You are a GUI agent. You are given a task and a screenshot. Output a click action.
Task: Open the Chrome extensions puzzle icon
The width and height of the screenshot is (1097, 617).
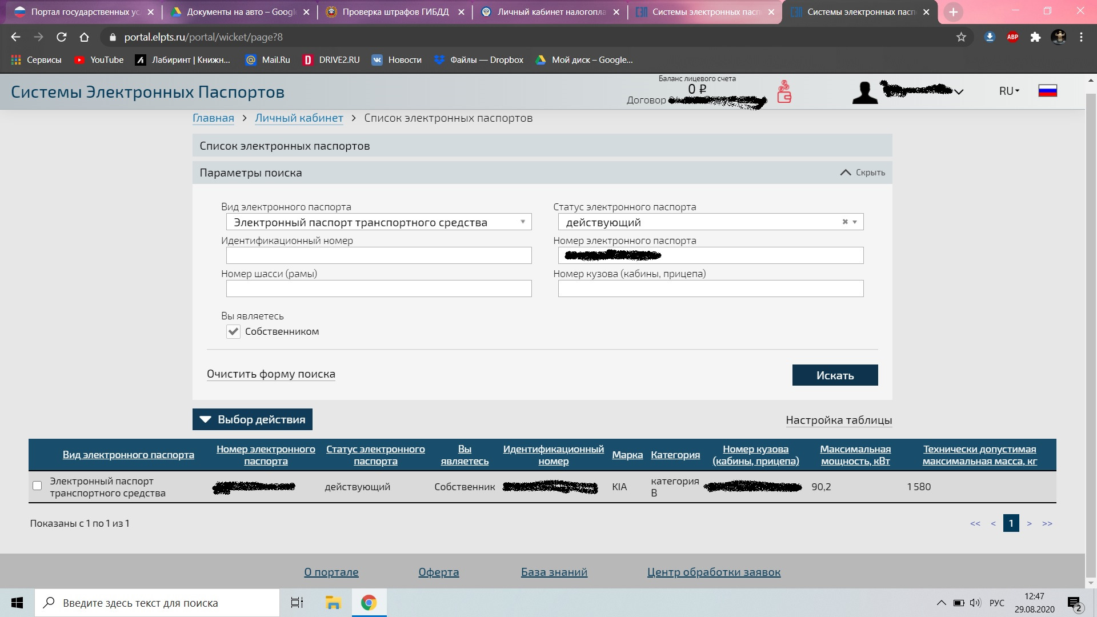coord(1035,37)
